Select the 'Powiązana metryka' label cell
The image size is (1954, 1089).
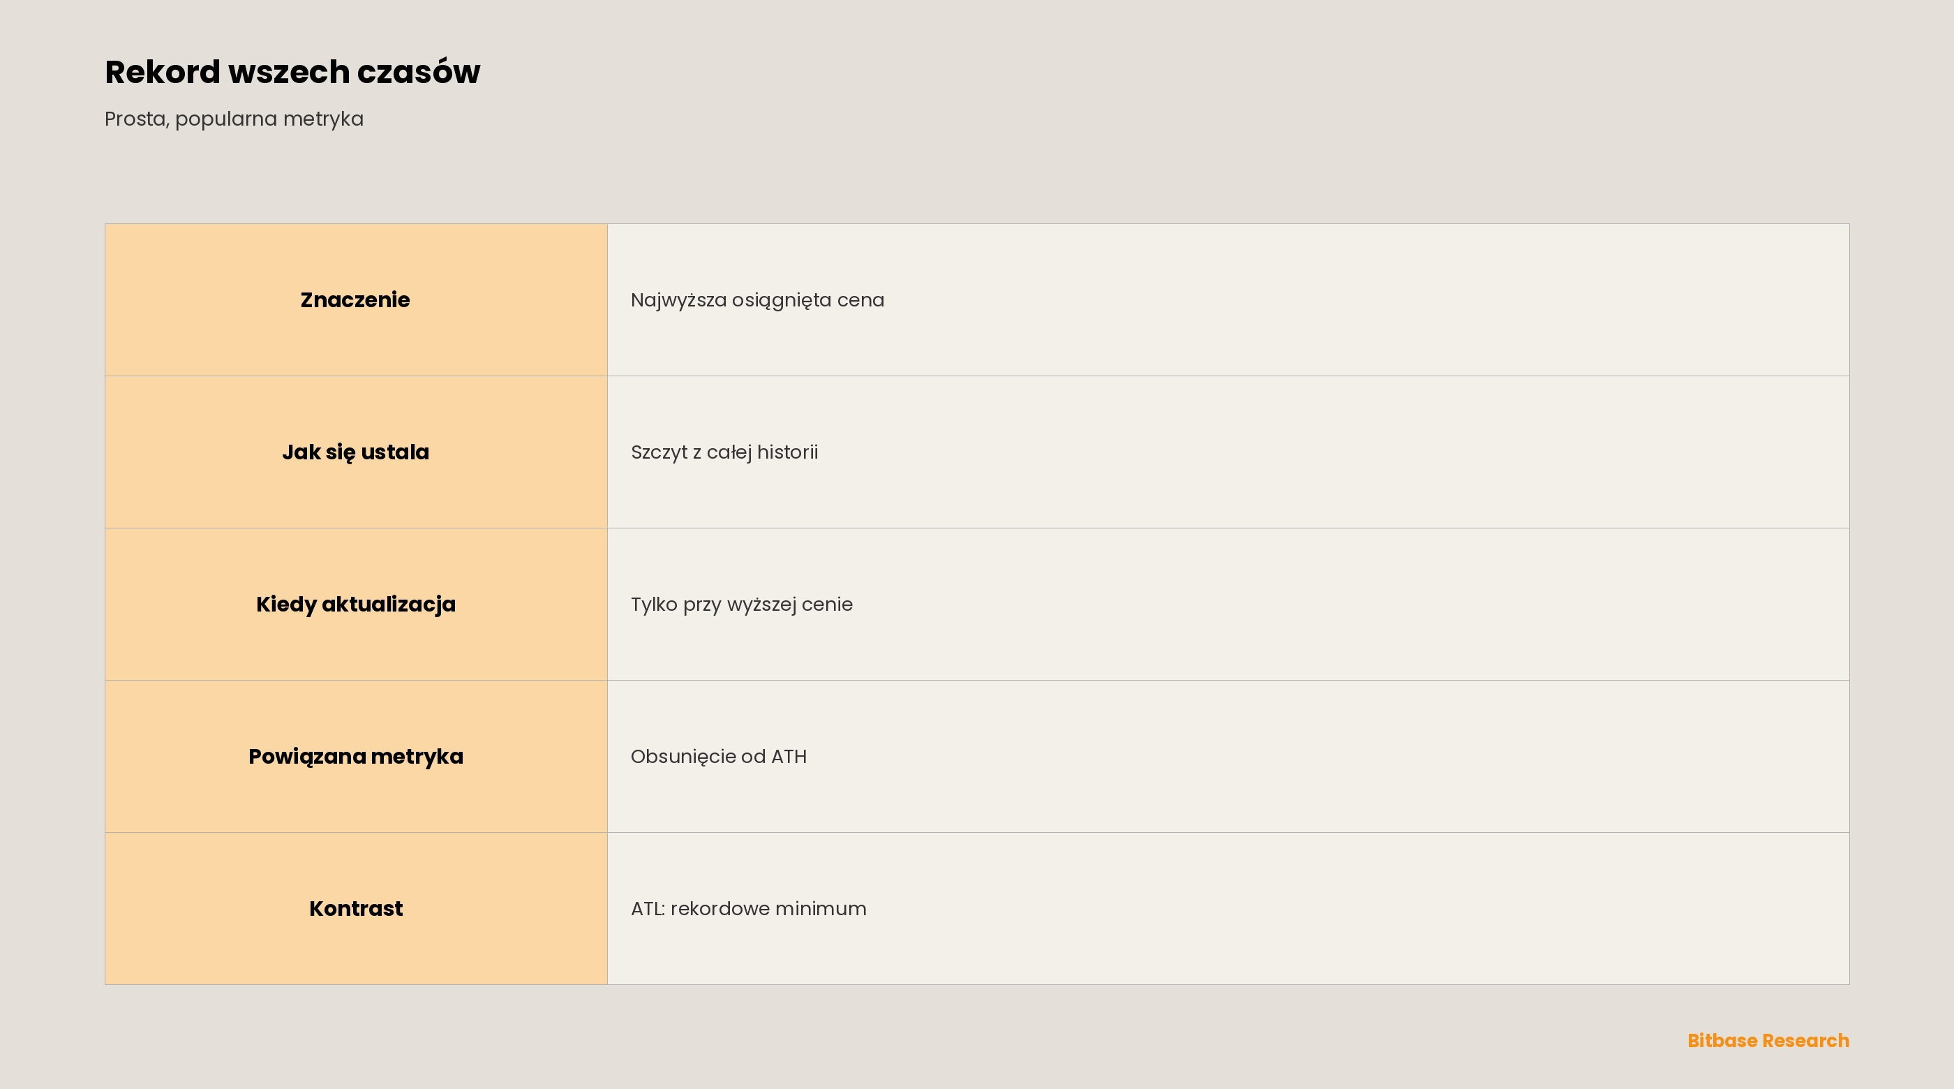356,757
